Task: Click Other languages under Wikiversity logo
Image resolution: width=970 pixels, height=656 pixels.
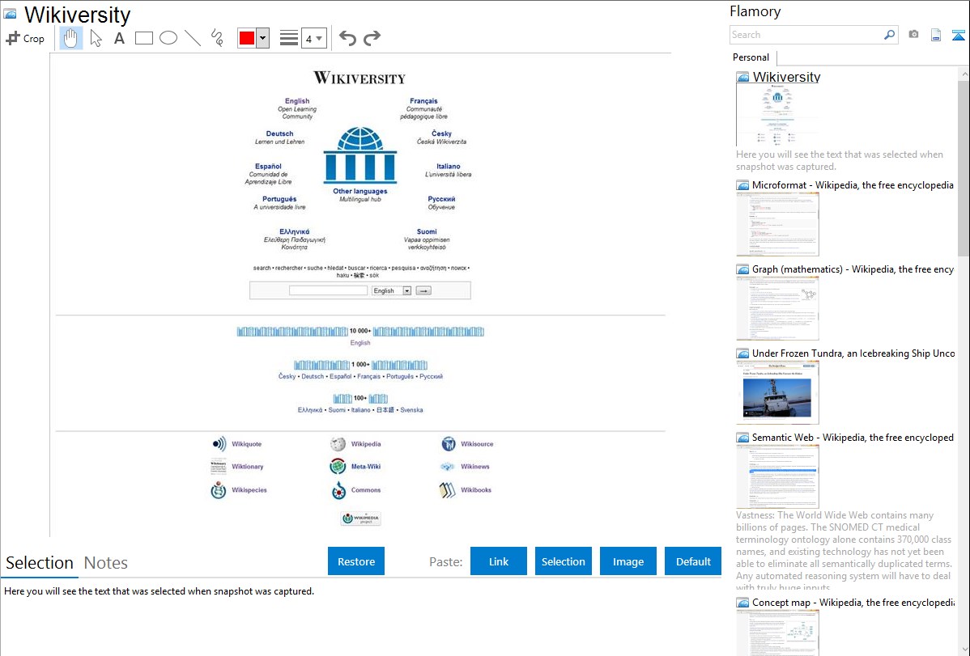Action: 360,191
